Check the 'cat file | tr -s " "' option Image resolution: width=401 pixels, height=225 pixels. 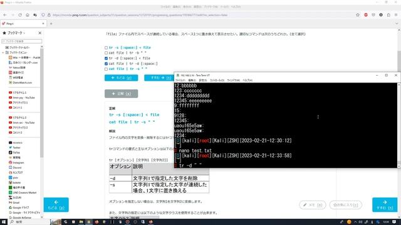106,69
